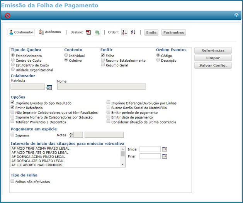Switch to the Colaborador tab
The image size is (243, 203).
click(x=21, y=32)
